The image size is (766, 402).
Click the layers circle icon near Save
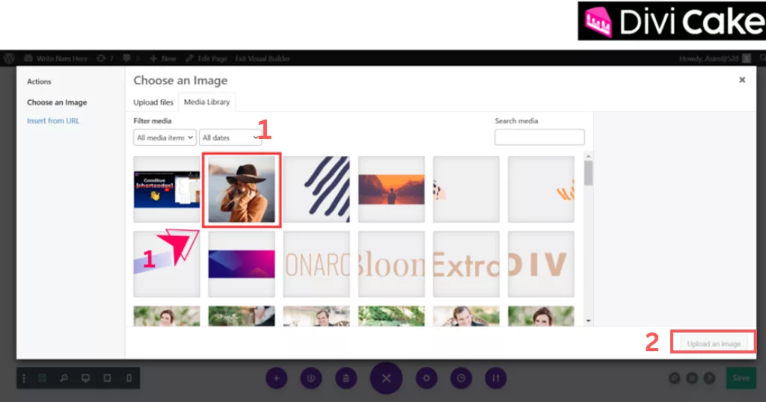click(692, 378)
